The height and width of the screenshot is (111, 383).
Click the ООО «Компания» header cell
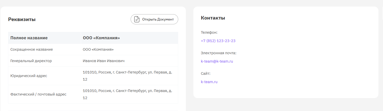tap(129, 38)
